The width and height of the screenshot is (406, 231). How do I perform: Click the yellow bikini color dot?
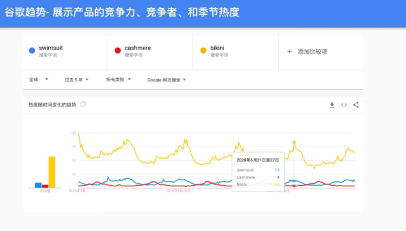pos(203,51)
